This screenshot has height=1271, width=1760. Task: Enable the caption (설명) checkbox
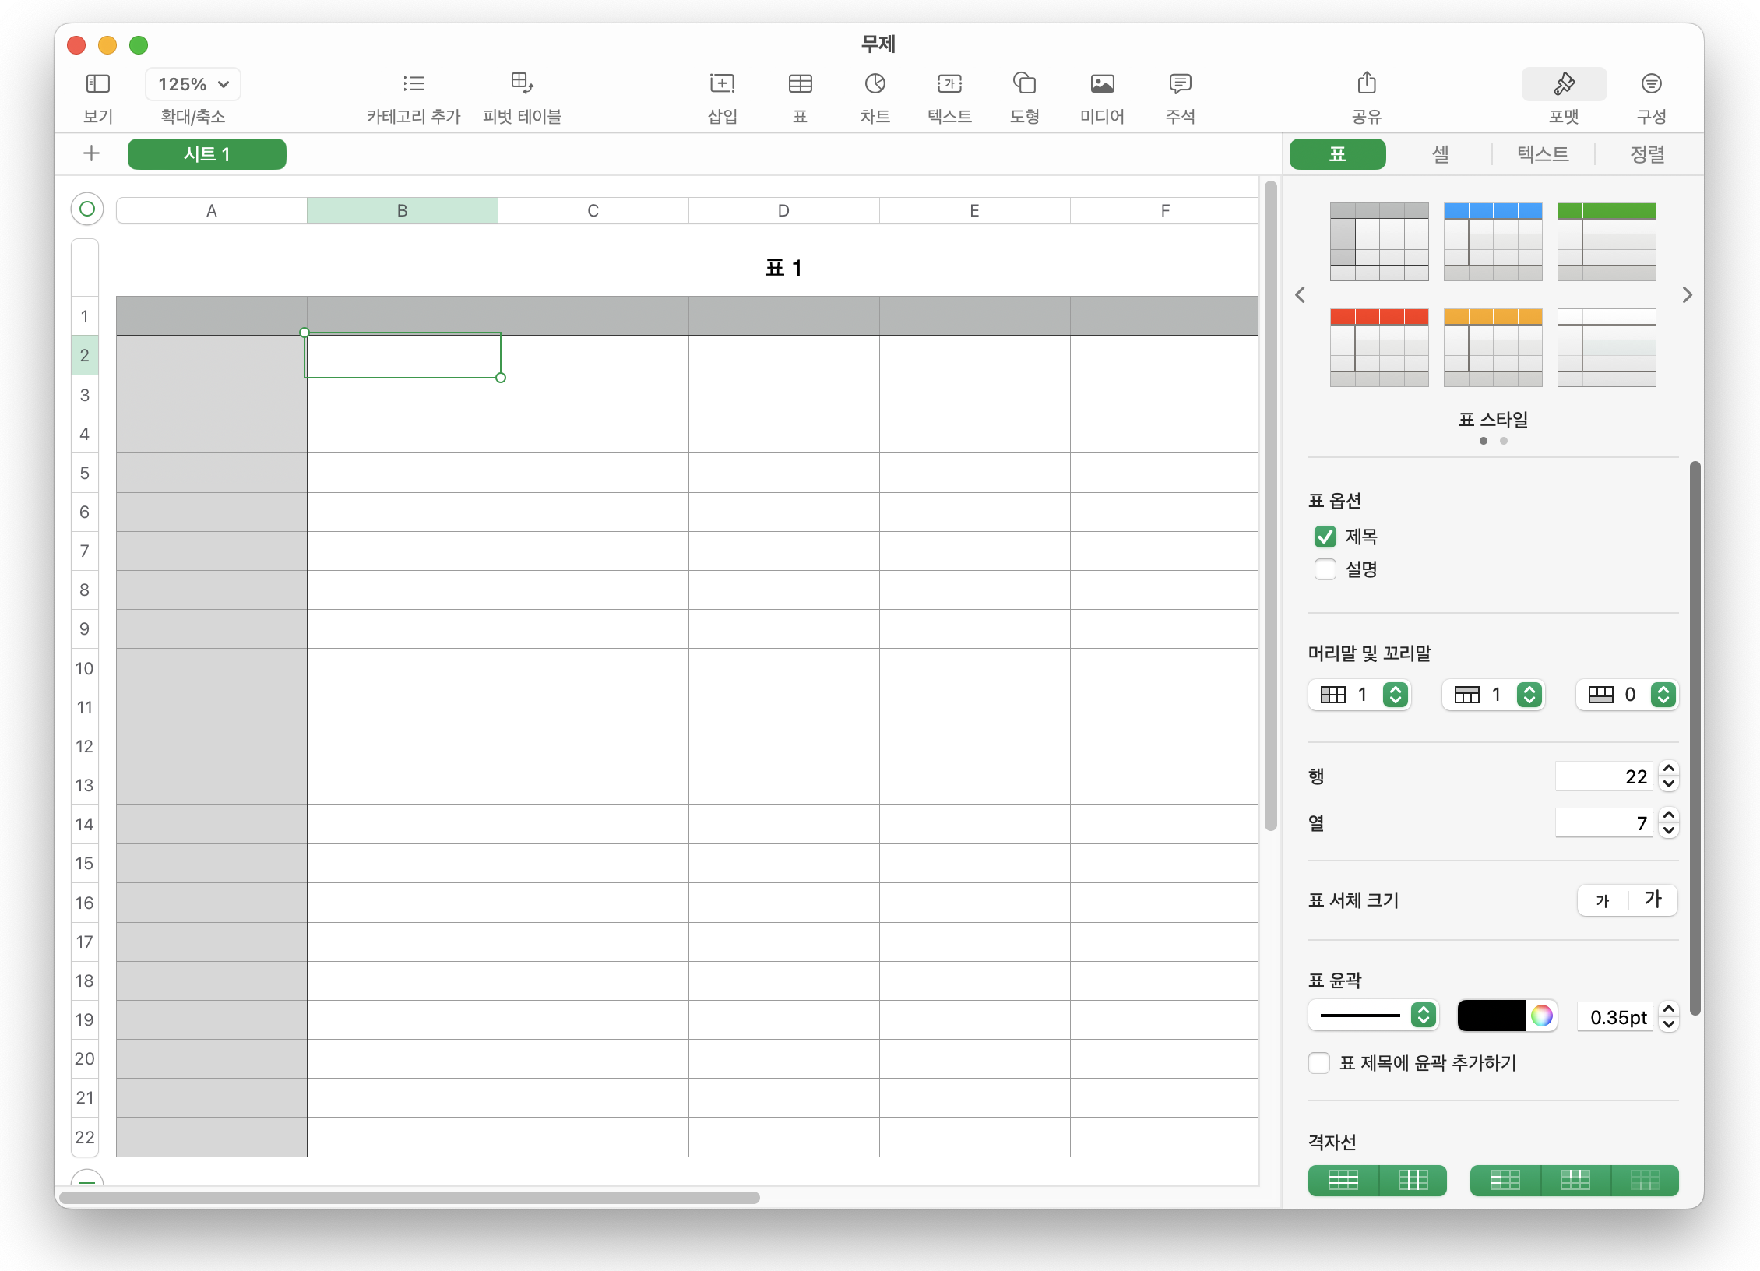(x=1325, y=569)
